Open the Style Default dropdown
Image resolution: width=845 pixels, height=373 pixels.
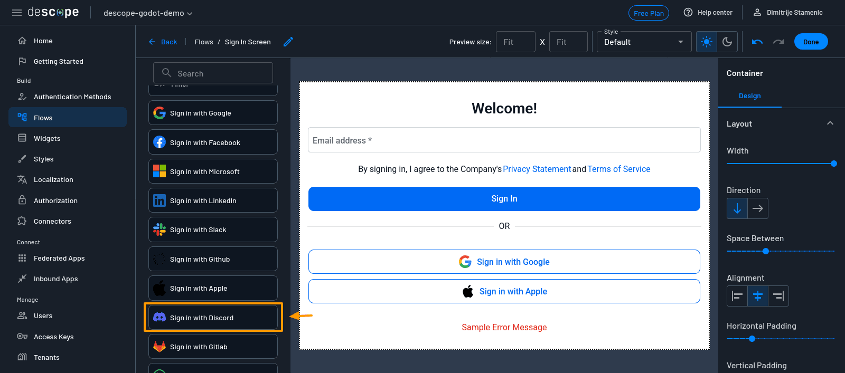(644, 42)
